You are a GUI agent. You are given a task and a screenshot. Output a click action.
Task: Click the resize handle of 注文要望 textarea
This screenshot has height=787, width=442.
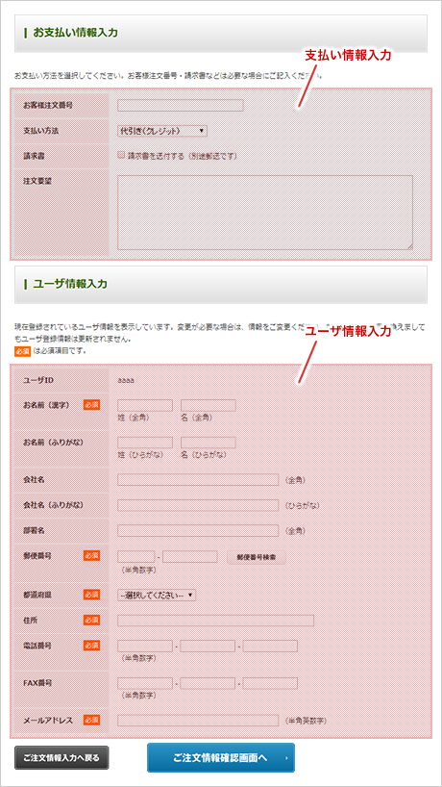[410, 246]
